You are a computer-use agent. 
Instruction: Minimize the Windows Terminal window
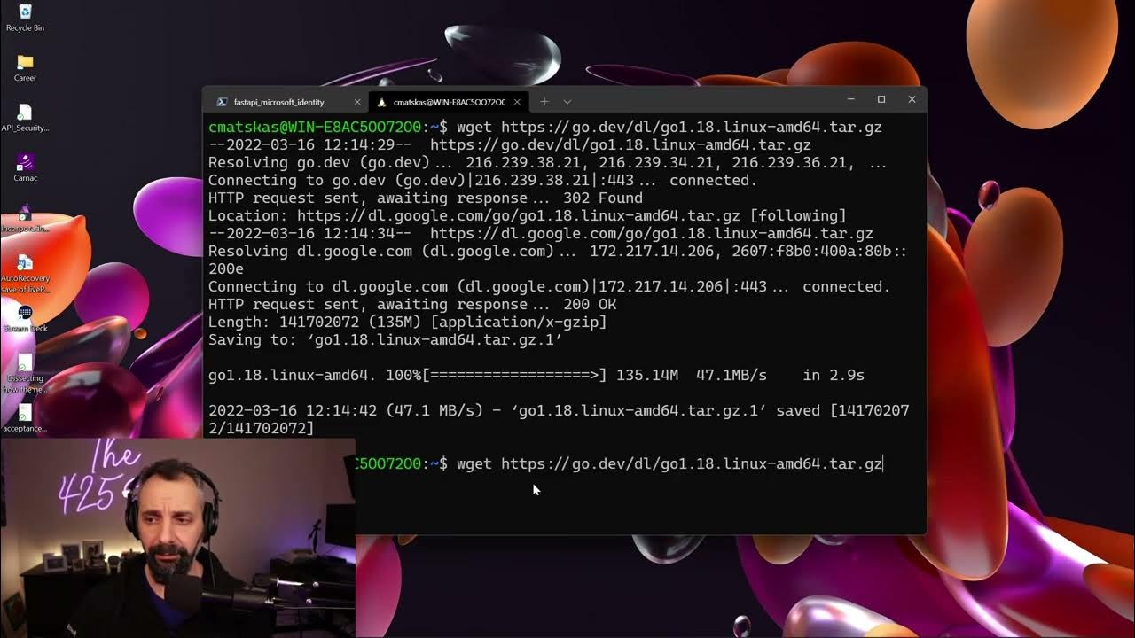point(850,99)
